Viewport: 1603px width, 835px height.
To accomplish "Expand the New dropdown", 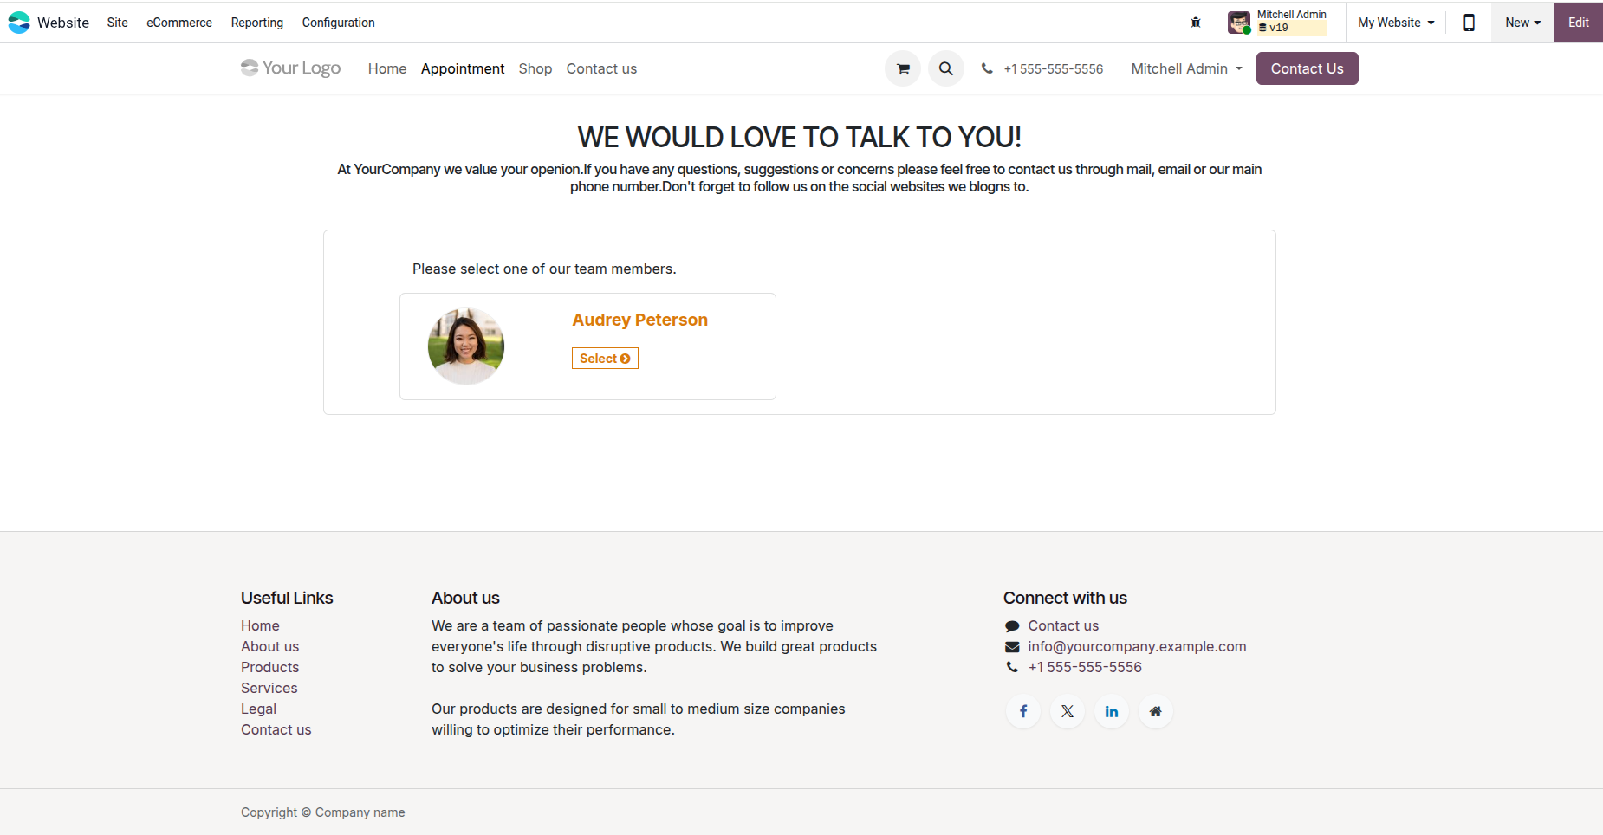I will (x=1522, y=23).
